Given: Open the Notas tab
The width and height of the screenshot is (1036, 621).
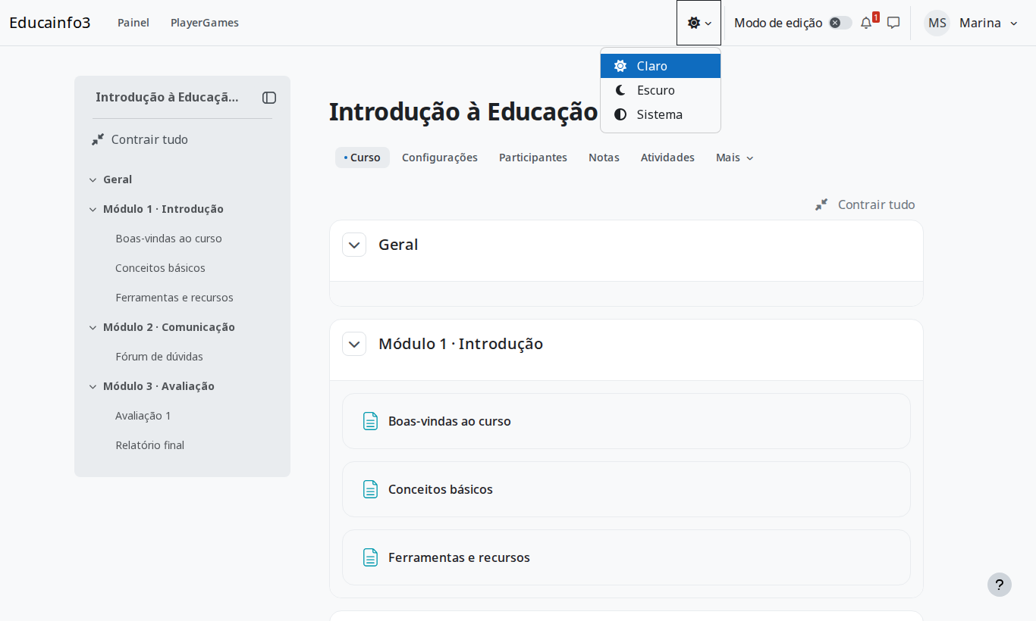Looking at the screenshot, I should tap(604, 158).
